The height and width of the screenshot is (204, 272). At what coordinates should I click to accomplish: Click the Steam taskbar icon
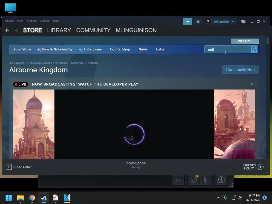click(x=44, y=198)
